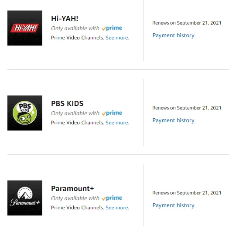
Task: Open See more link for Hi-YAH!
Action: point(117,38)
